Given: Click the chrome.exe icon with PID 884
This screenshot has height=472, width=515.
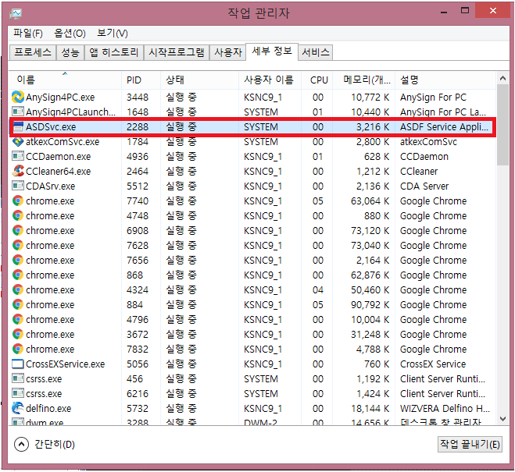Looking at the screenshot, I should 18,304.
